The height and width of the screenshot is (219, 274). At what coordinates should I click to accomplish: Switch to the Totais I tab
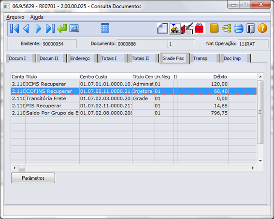(x=113, y=58)
